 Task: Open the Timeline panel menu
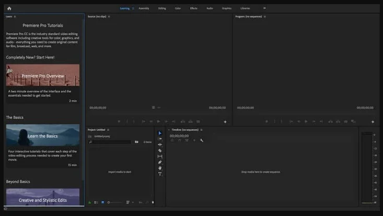pyautogui.click(x=201, y=130)
